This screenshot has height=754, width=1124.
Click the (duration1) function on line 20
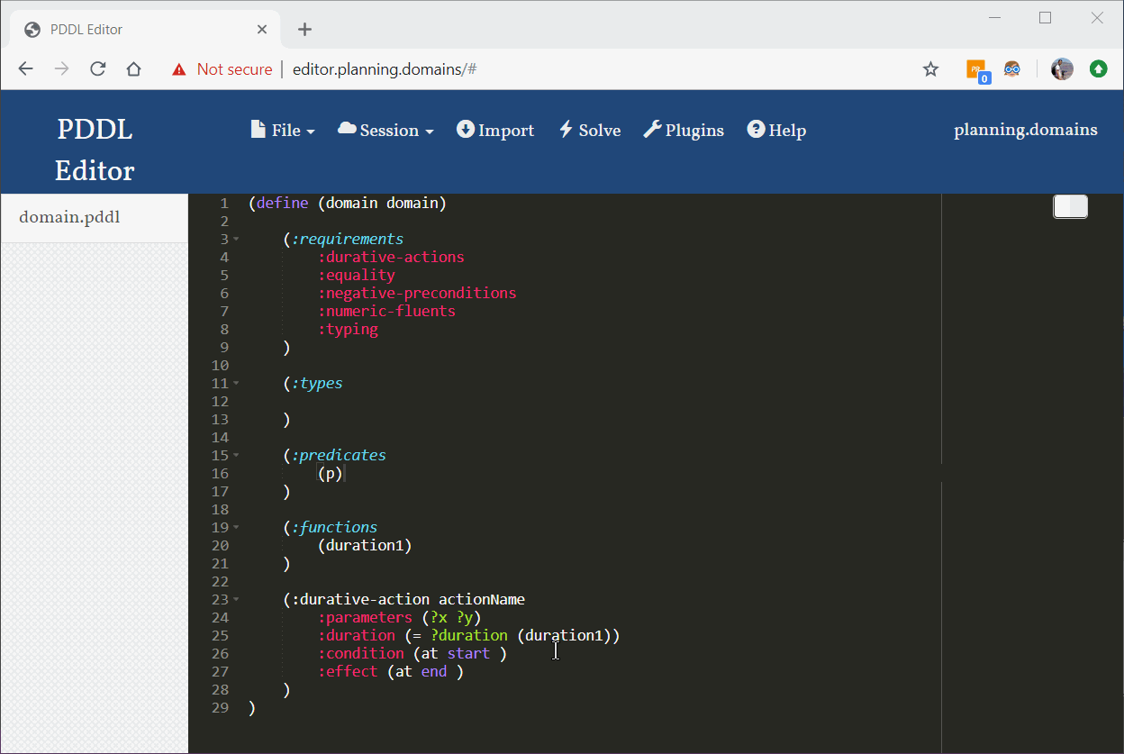coord(365,545)
